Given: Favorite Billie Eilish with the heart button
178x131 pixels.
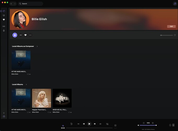Looking at the screenshot, I should pyautogui.click(x=25, y=35).
